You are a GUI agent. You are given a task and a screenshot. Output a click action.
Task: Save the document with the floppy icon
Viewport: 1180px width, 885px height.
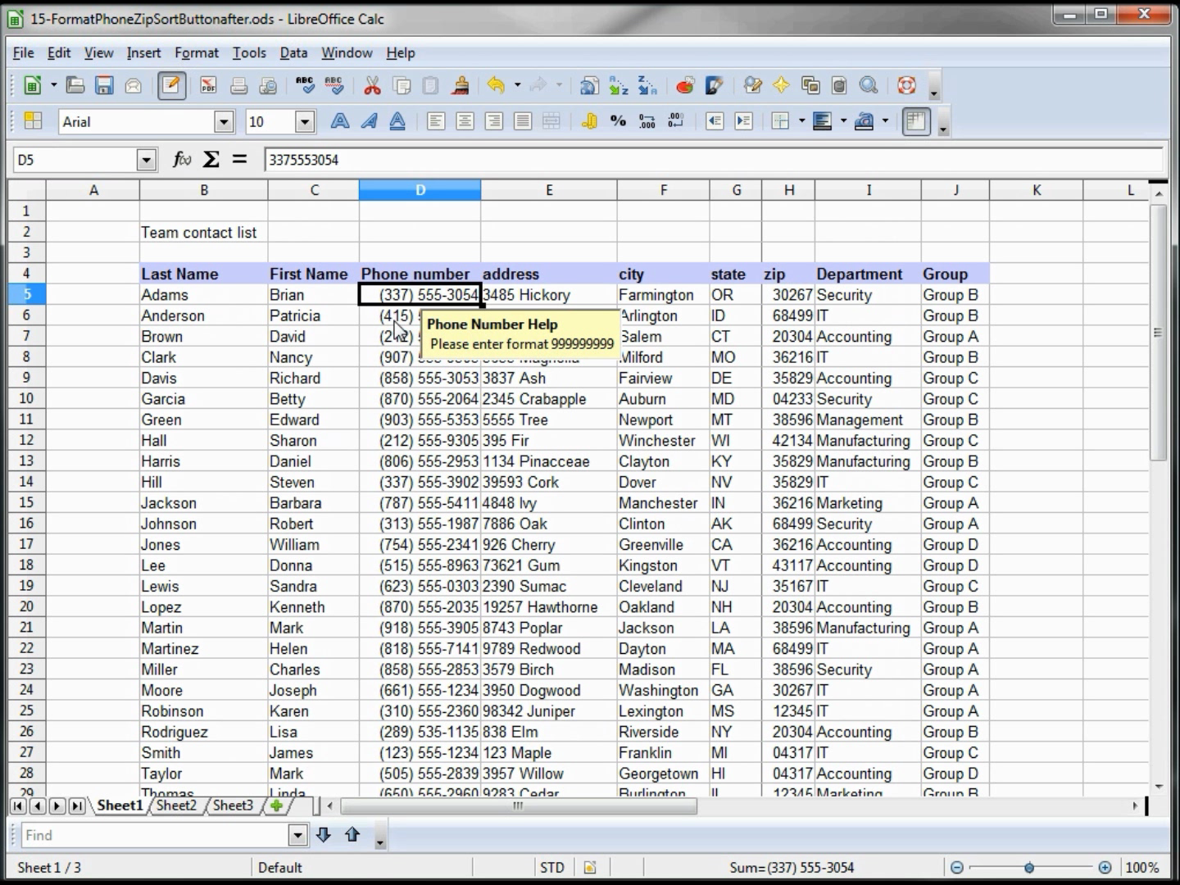pos(104,85)
